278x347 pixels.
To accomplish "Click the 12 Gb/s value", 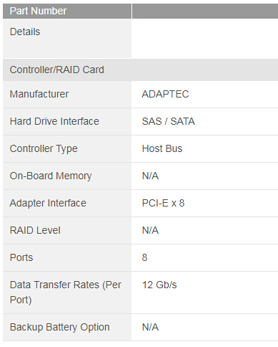I will pyautogui.click(x=159, y=285).
